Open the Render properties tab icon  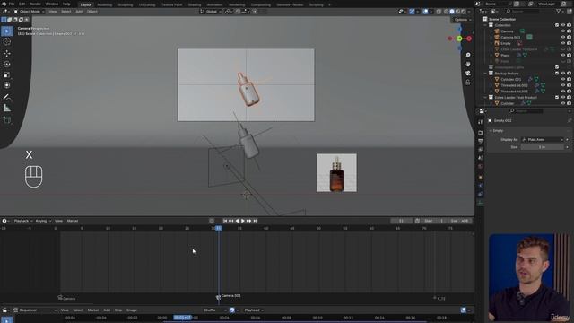[481, 132]
